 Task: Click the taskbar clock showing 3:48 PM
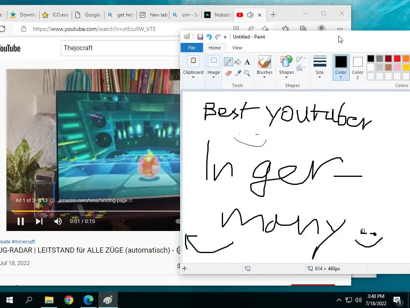tap(376, 300)
